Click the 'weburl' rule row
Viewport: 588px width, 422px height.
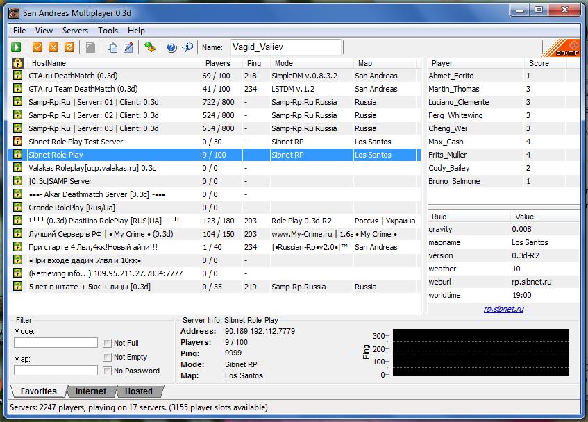click(503, 282)
